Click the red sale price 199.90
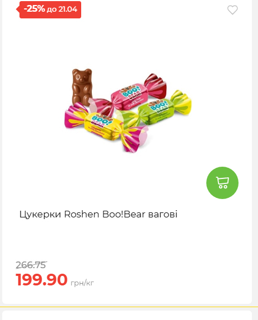The image size is (258, 320). pos(42,280)
